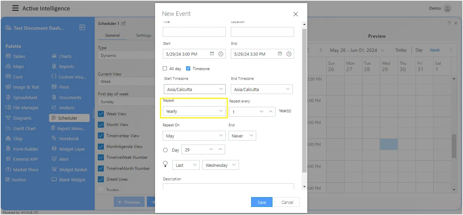Click the dialog's vertical scrollbar thumb

304,100
